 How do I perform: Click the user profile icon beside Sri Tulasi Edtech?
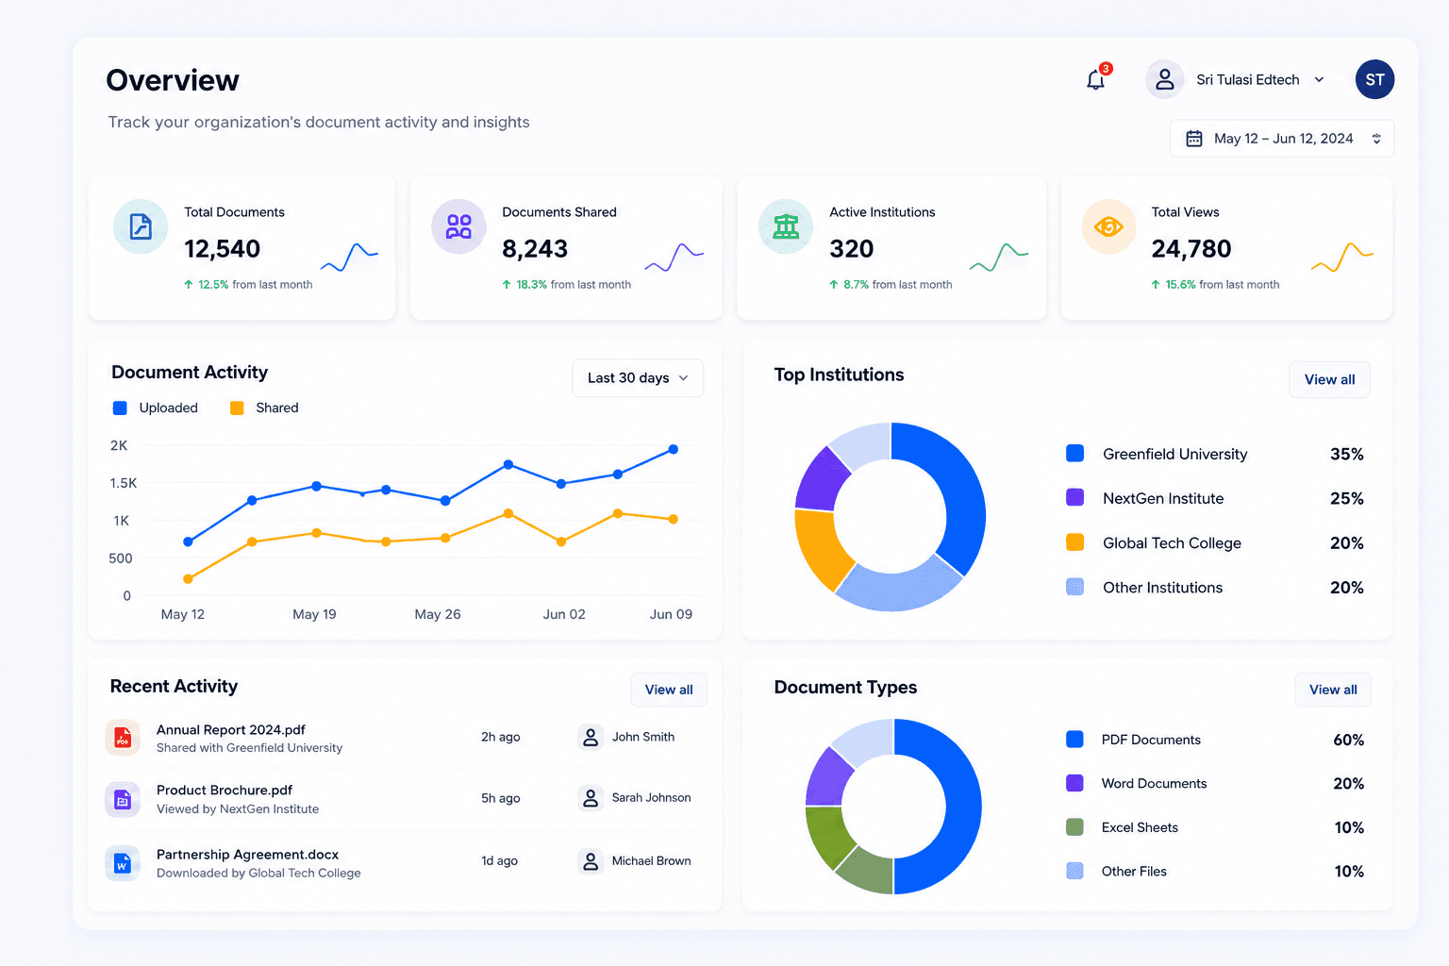1165,79
